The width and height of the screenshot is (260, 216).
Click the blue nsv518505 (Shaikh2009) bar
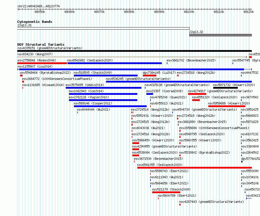click(x=106, y=76)
